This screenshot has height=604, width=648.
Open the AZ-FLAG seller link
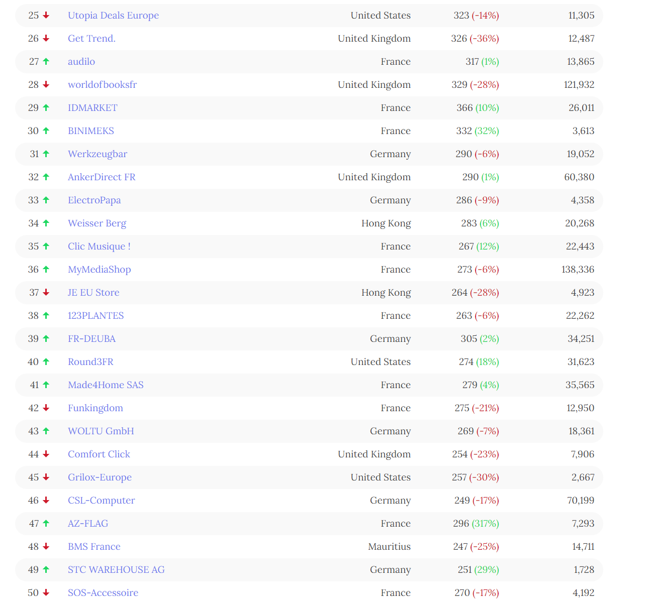pos(88,524)
